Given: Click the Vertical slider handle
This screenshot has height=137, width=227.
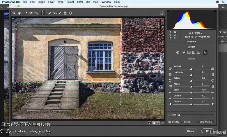Looking at the screenshot, I should (x=191, y=69).
